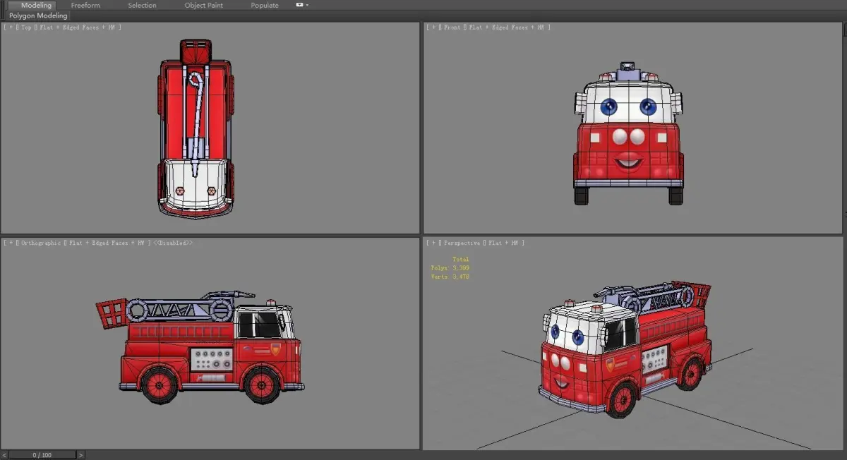Click the truck's smiling mouth in Front viewport
This screenshot has width=847, height=460.
coord(628,163)
